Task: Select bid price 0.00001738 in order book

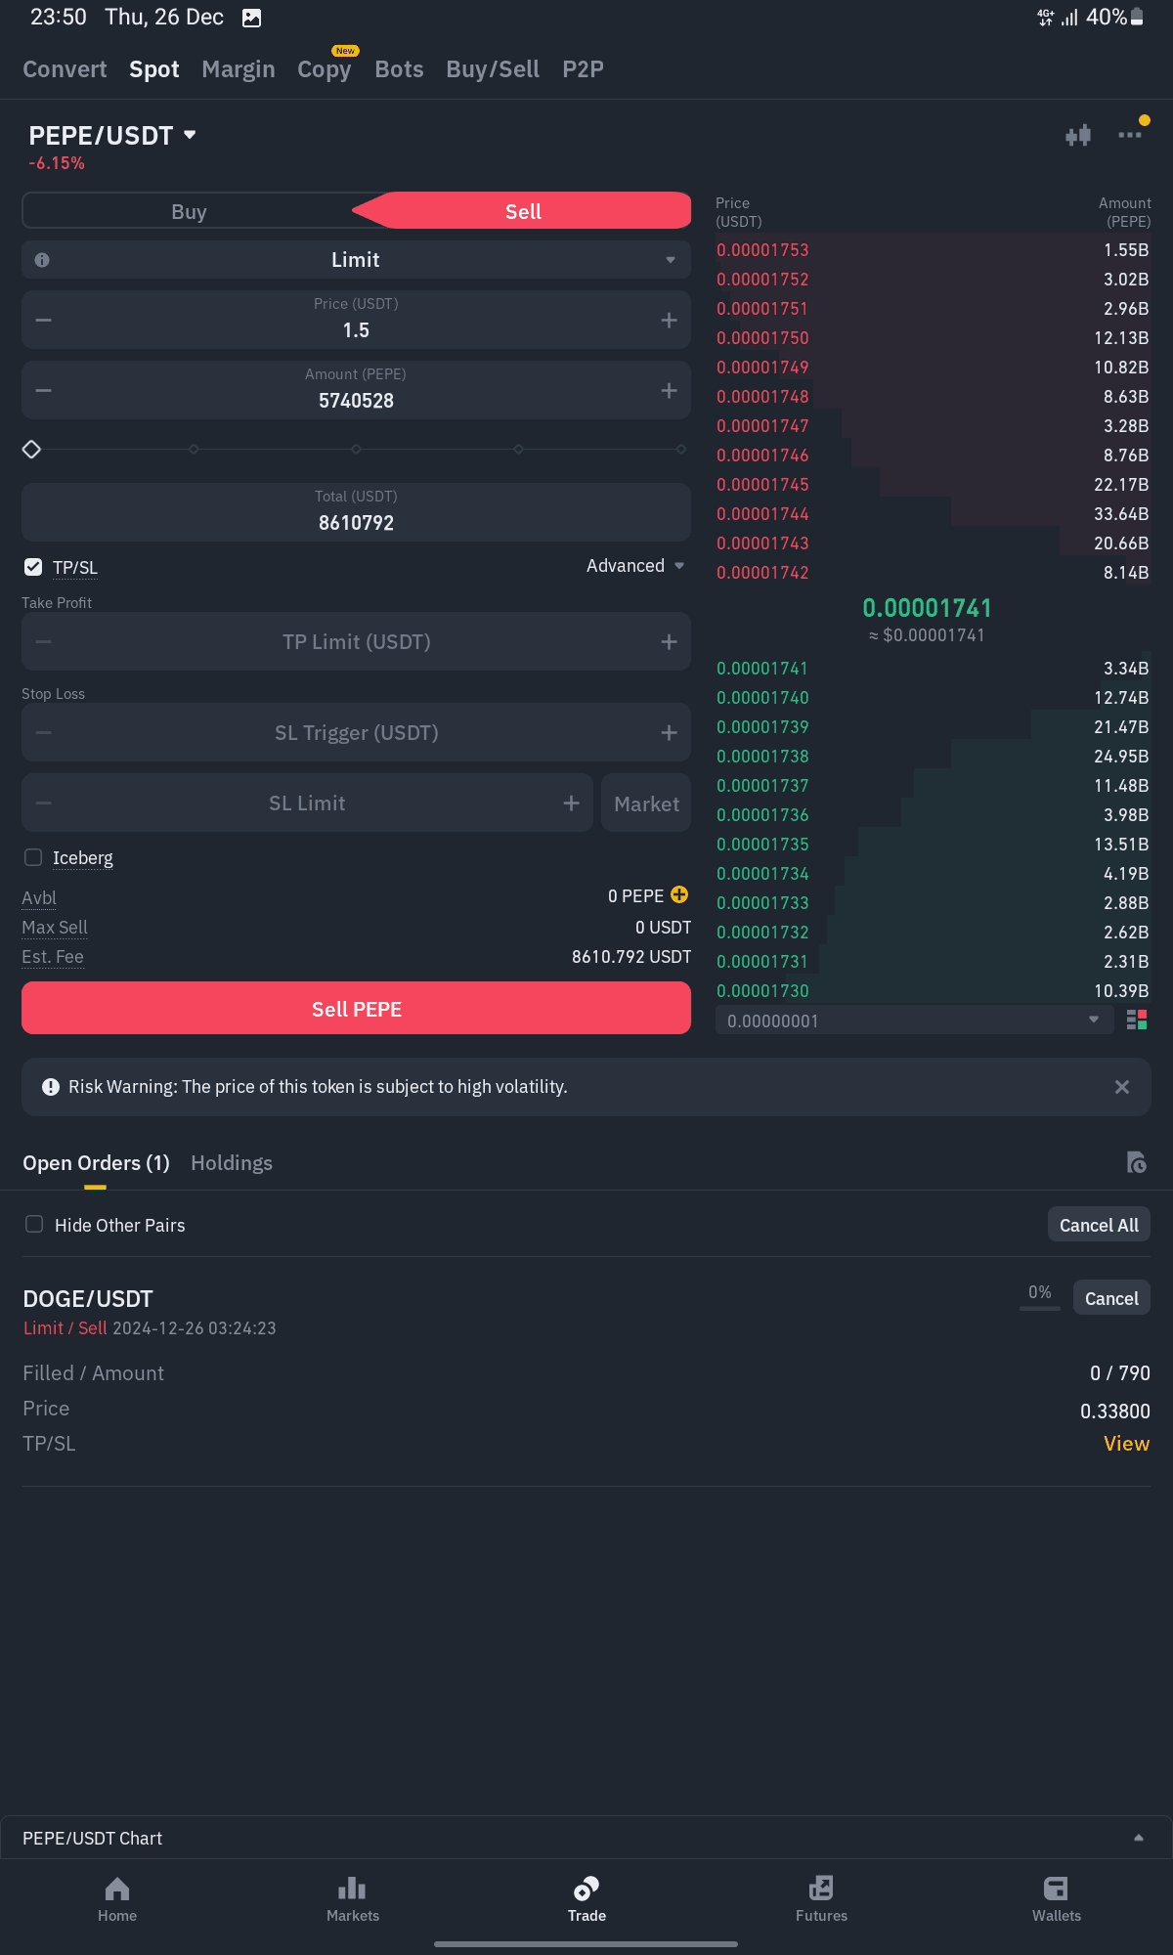Action: tap(762, 756)
